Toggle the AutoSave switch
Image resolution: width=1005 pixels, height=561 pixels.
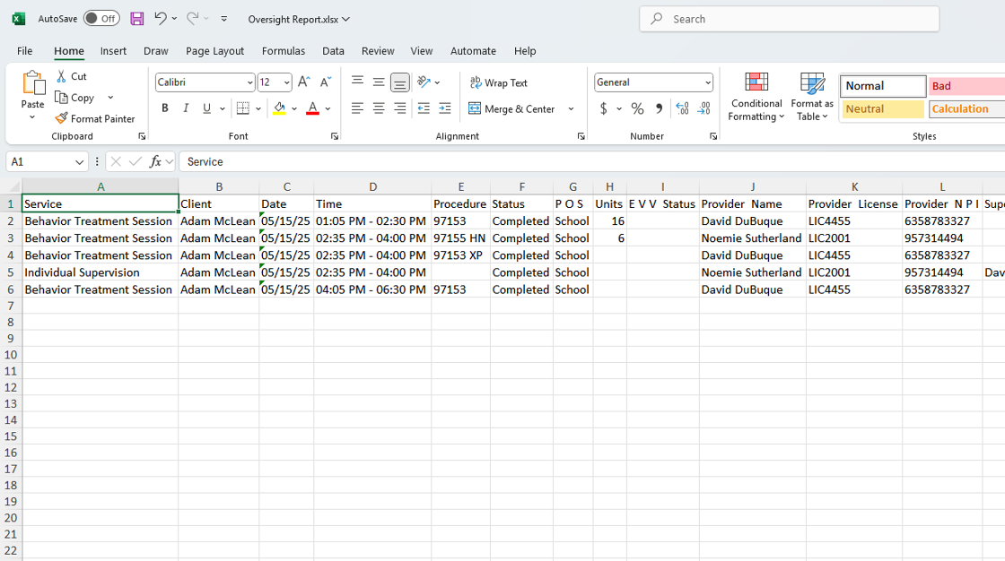(101, 19)
